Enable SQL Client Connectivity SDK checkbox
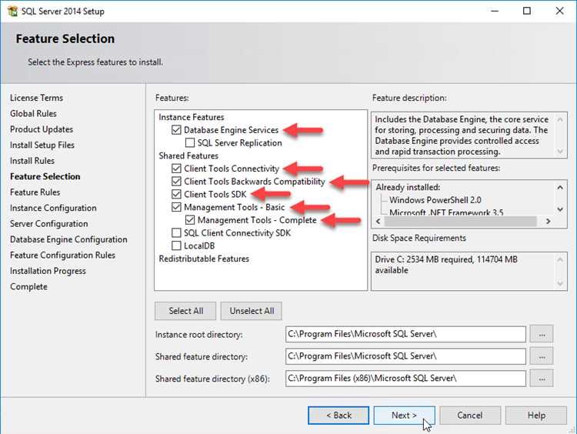Viewport: 577px width, 434px height. coord(176,233)
